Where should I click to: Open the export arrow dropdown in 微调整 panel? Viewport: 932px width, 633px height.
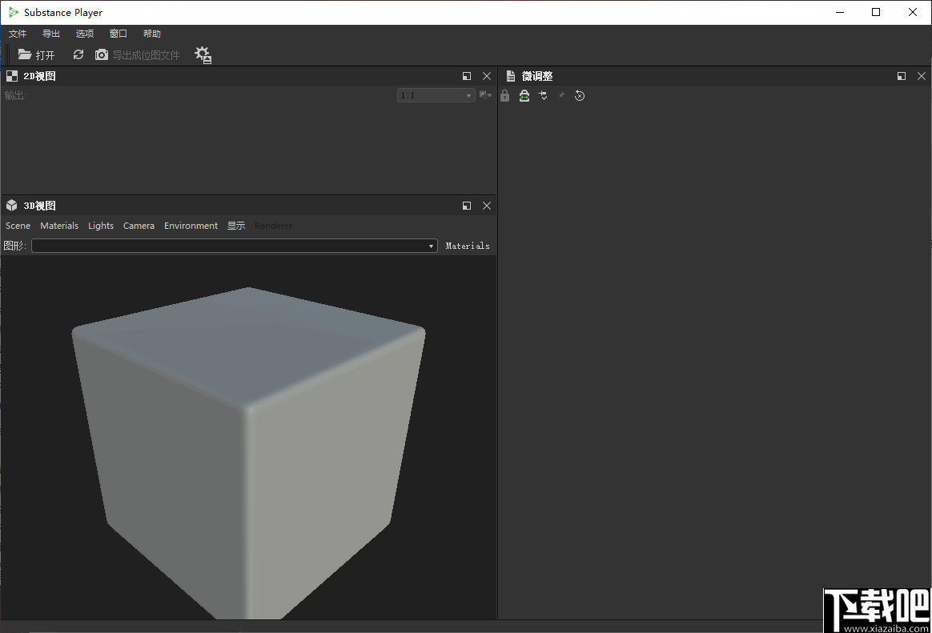pyautogui.click(x=543, y=95)
